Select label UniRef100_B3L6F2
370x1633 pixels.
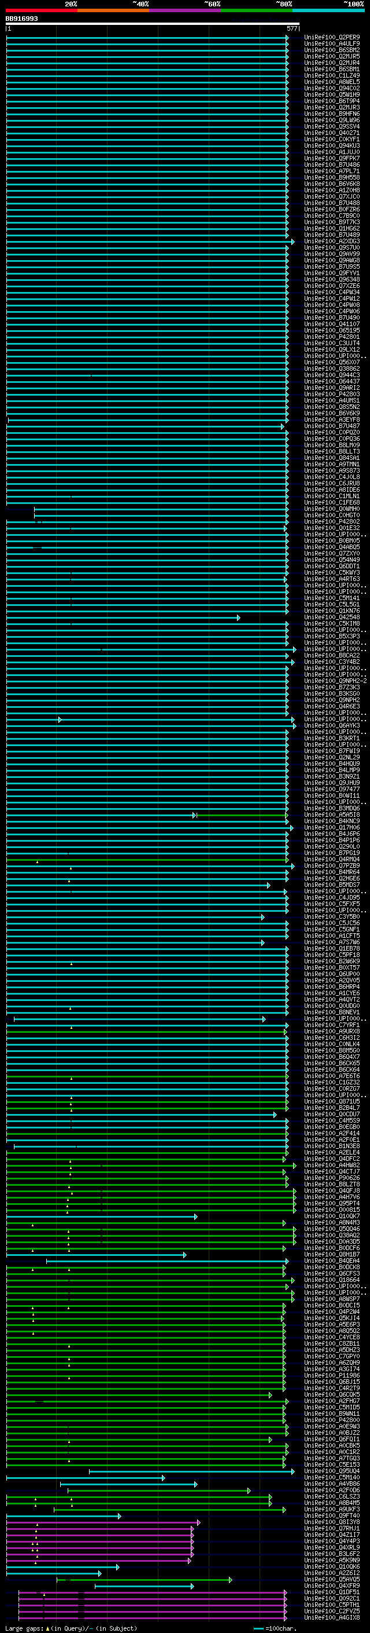coord(331,1553)
